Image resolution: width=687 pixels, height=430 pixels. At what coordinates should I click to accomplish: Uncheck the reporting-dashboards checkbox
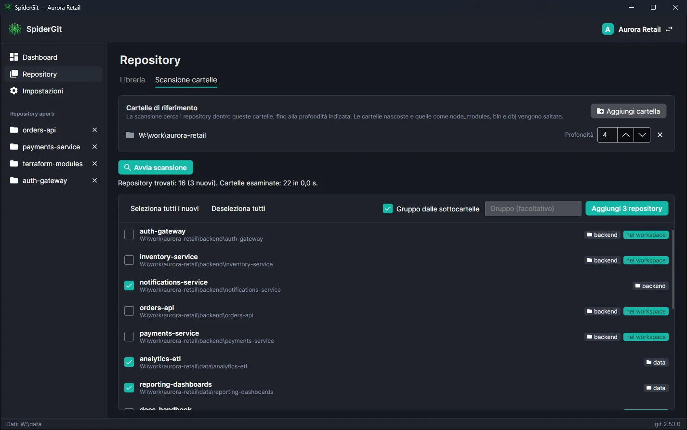point(129,388)
